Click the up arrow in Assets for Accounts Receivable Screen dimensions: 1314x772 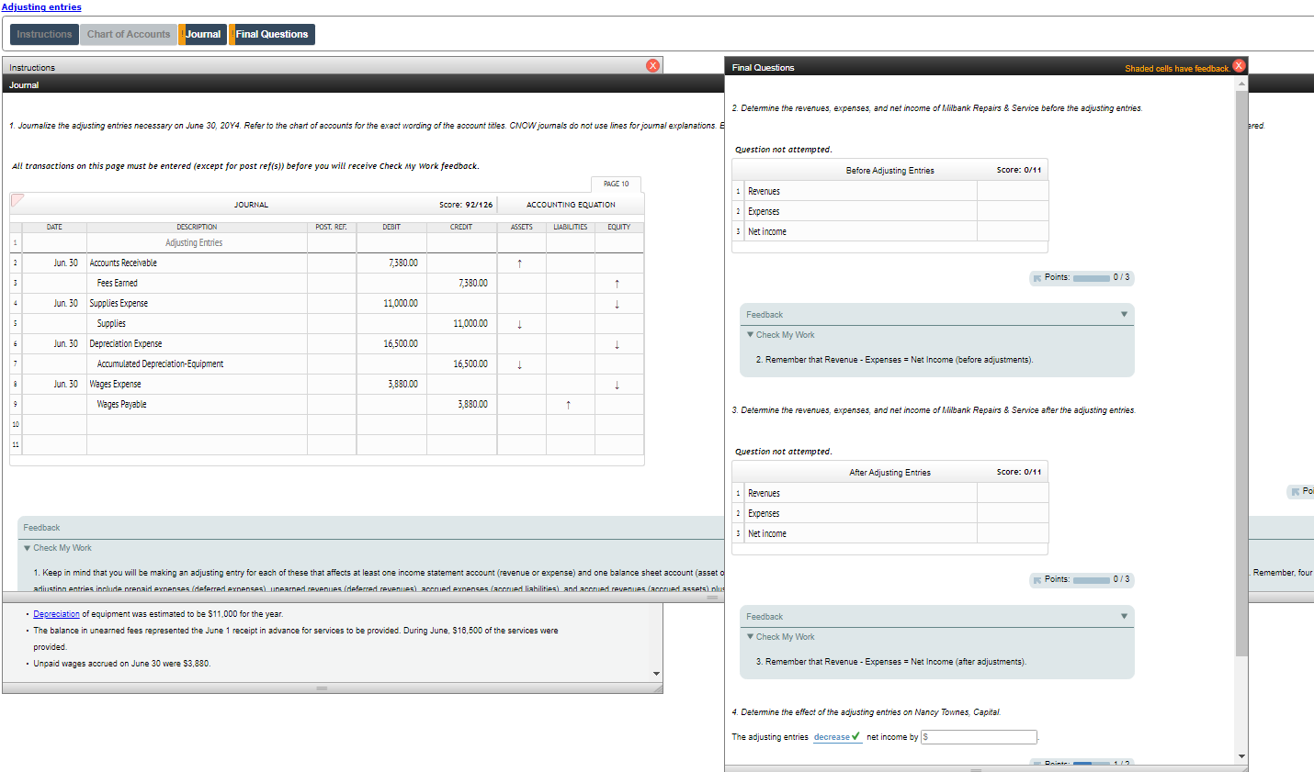click(x=520, y=263)
